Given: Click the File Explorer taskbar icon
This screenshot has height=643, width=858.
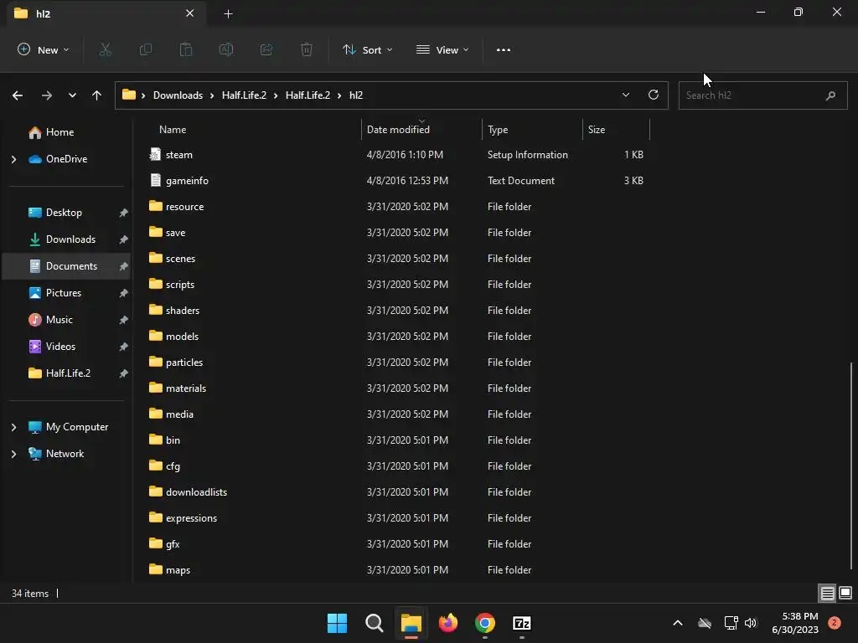Looking at the screenshot, I should click(x=411, y=623).
